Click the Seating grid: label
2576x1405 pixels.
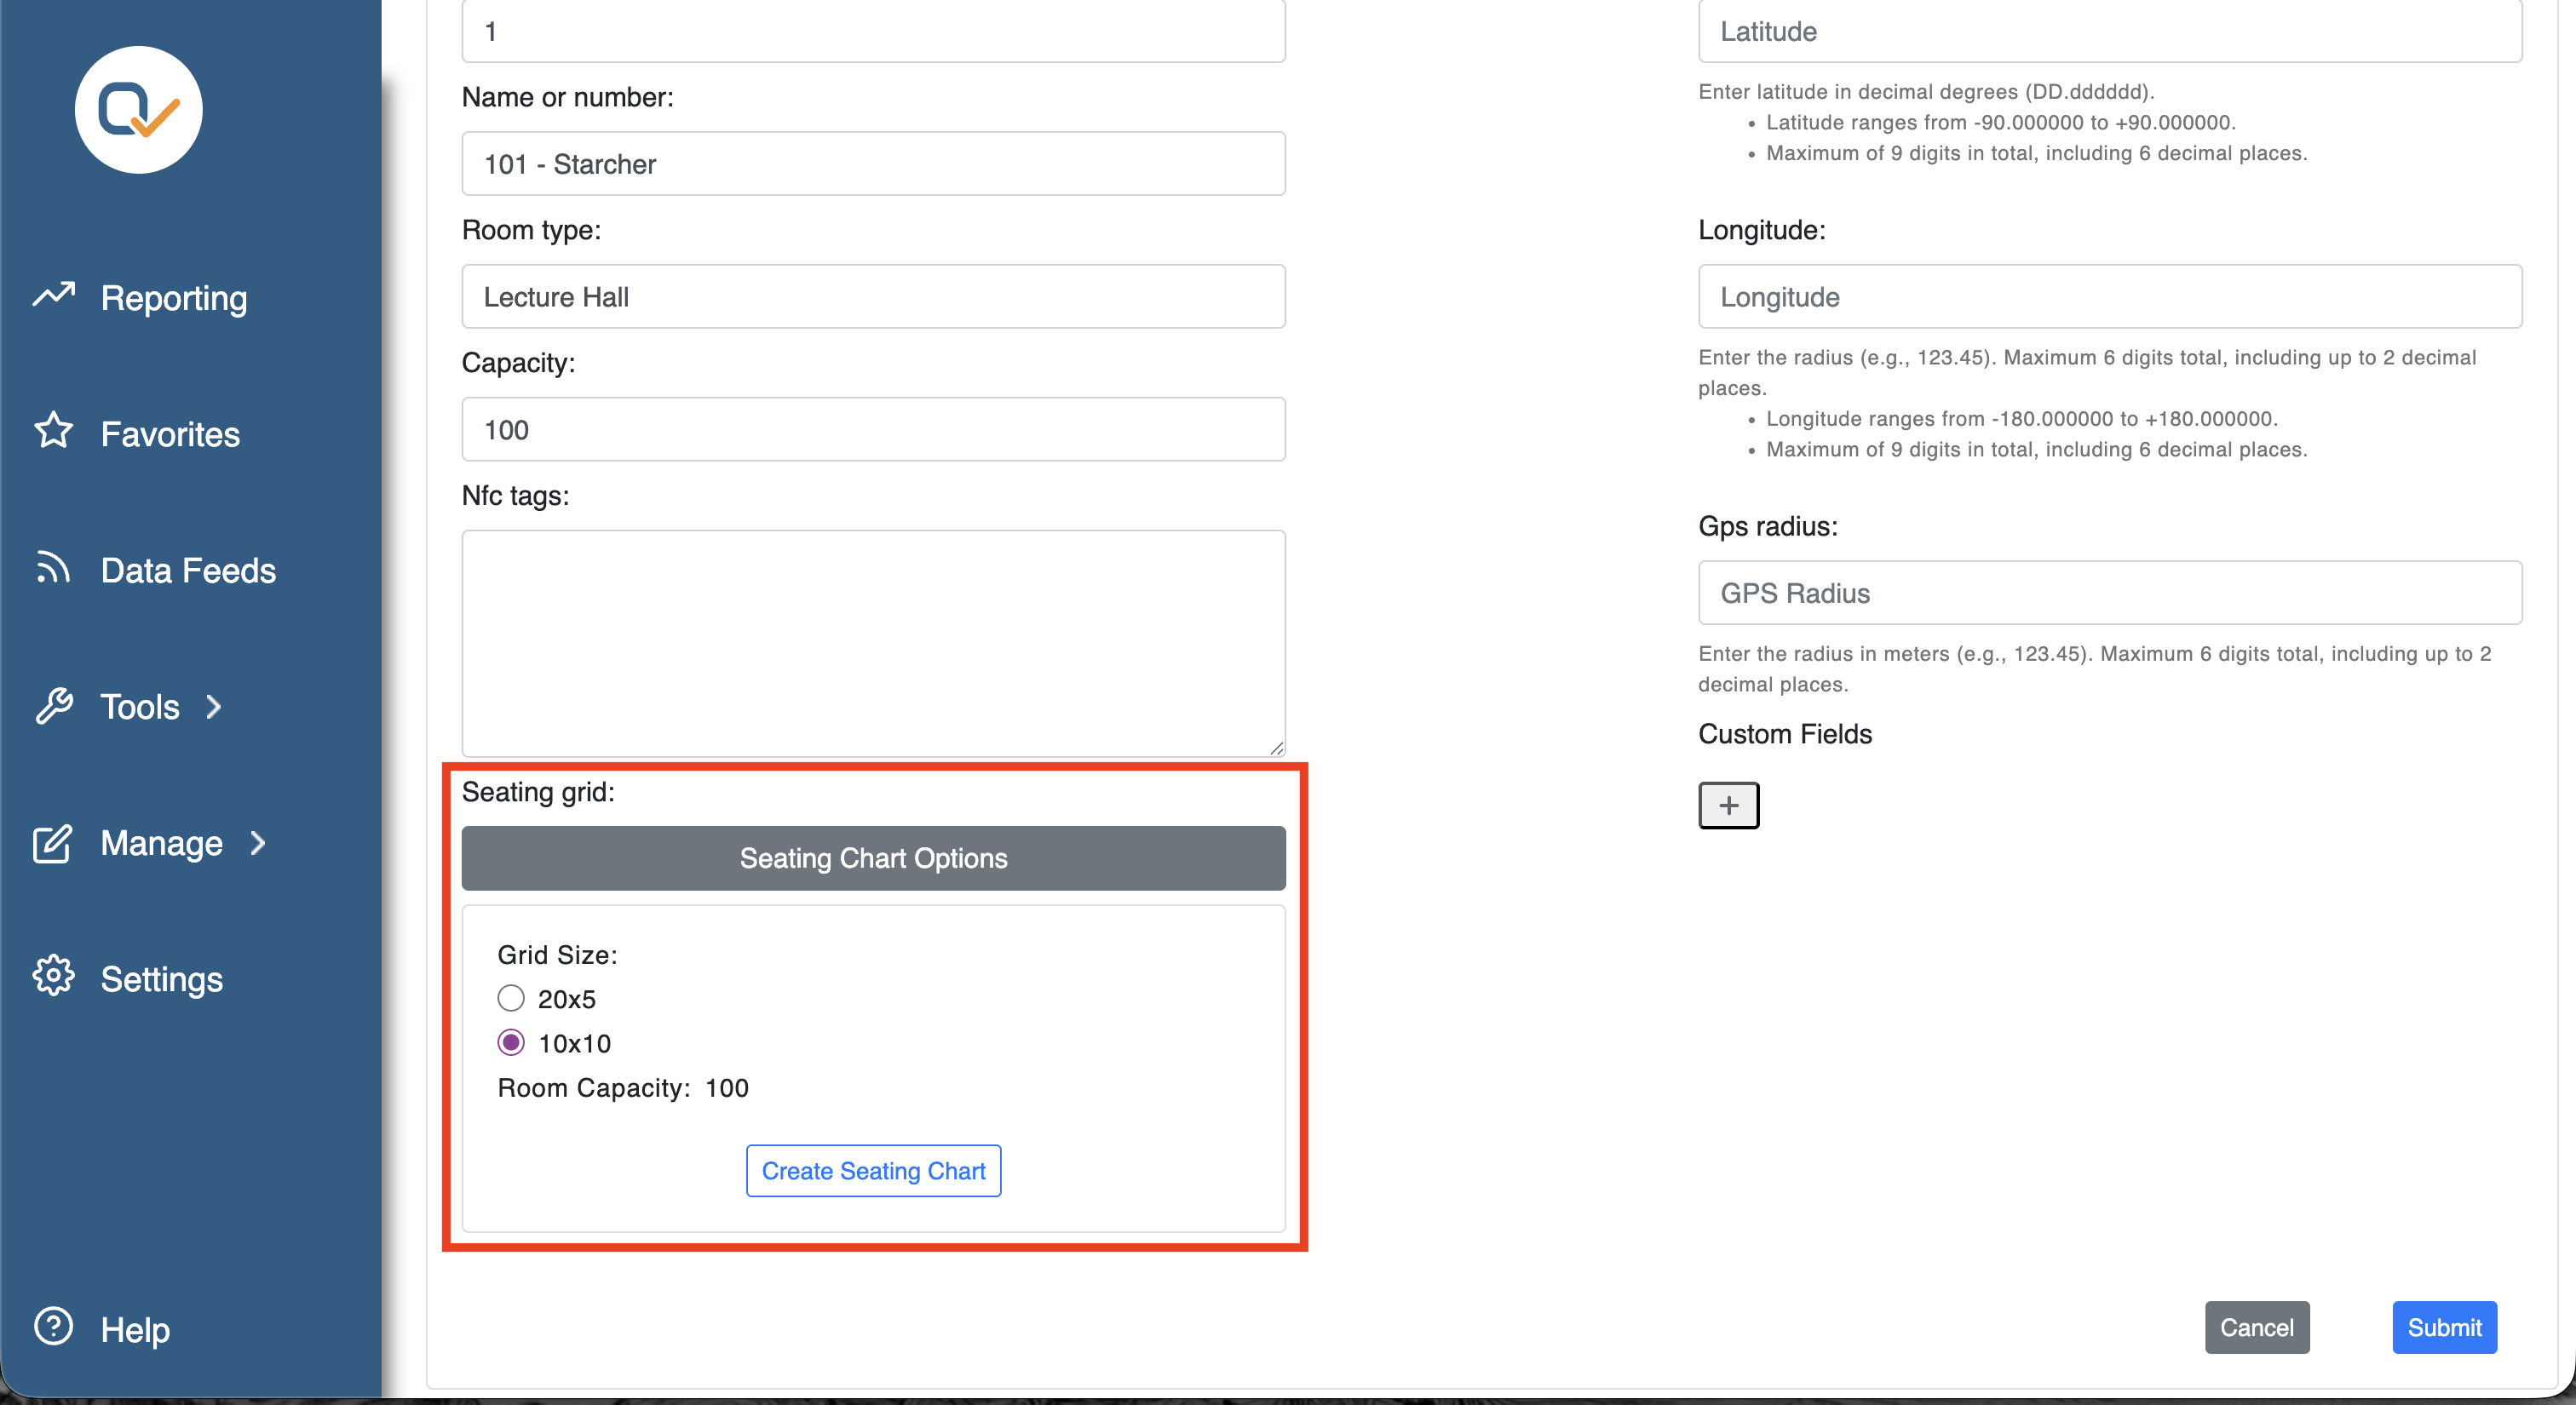(538, 791)
